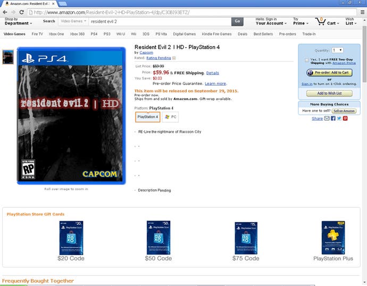
Task: Open the Rating Pending link
Action: pyautogui.click(x=159, y=58)
